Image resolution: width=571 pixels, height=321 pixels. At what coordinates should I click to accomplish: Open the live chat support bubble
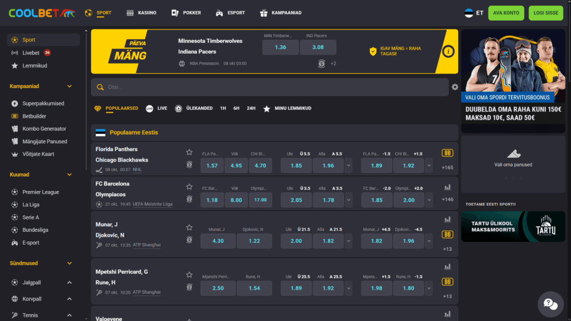(550, 304)
